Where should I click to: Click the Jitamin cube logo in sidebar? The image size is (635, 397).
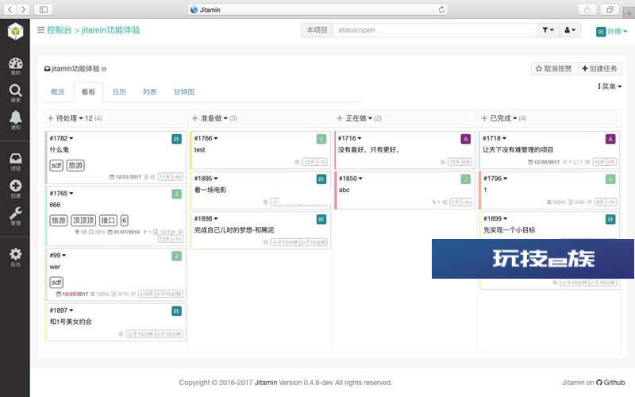(15, 31)
